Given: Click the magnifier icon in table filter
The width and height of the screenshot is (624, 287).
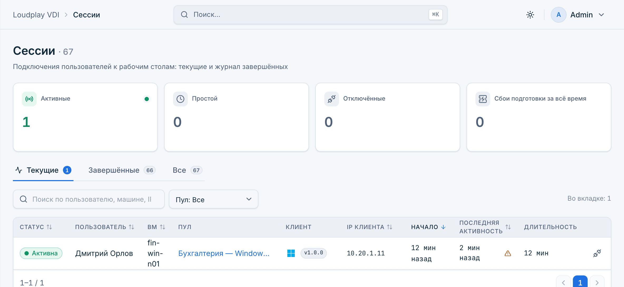Looking at the screenshot, I should (x=23, y=199).
